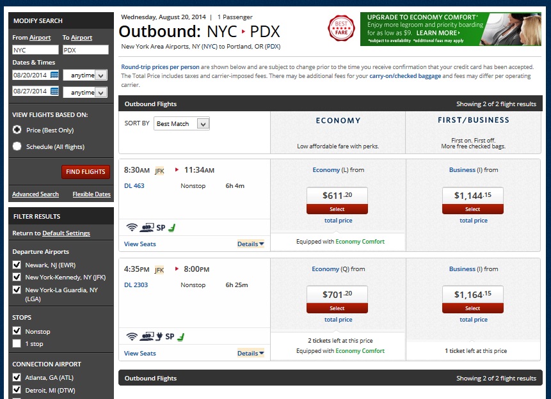Select Schedule (All flights) radio option
The height and width of the screenshot is (399, 551).
coord(17,146)
